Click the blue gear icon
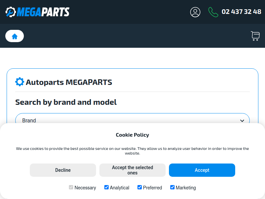 (20, 82)
